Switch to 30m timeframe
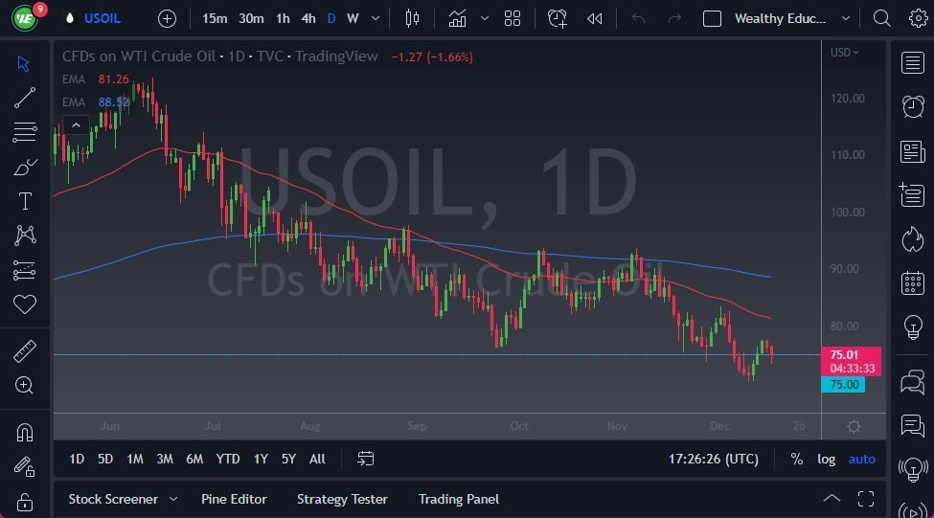 click(251, 18)
